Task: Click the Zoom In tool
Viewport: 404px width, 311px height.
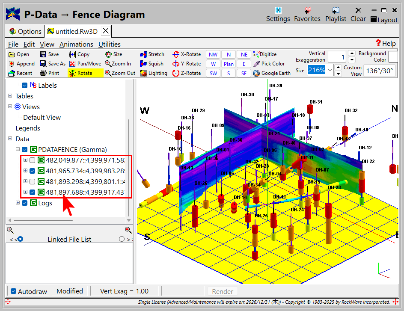Action: pyautogui.click(x=118, y=64)
